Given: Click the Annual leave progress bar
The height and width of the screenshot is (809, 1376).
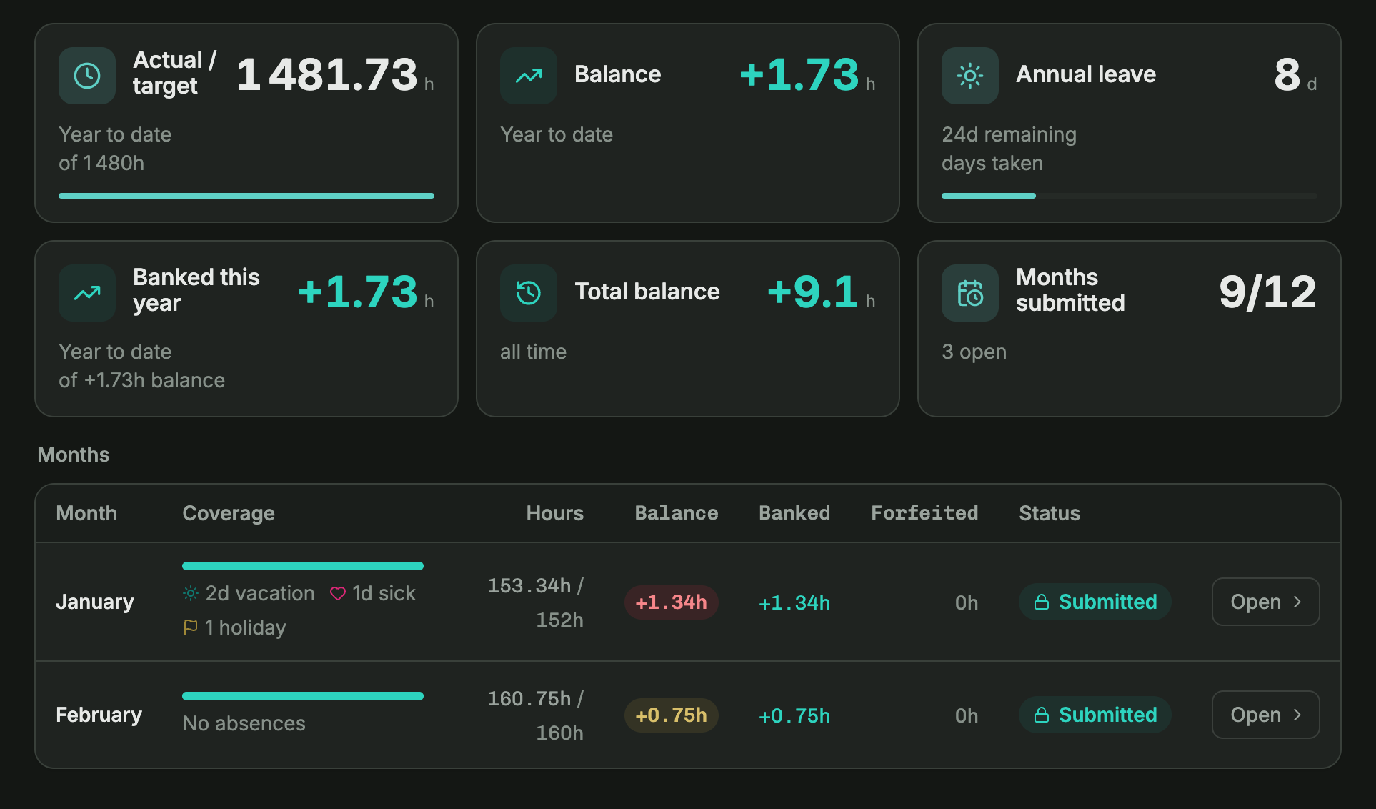Looking at the screenshot, I should tap(1130, 196).
